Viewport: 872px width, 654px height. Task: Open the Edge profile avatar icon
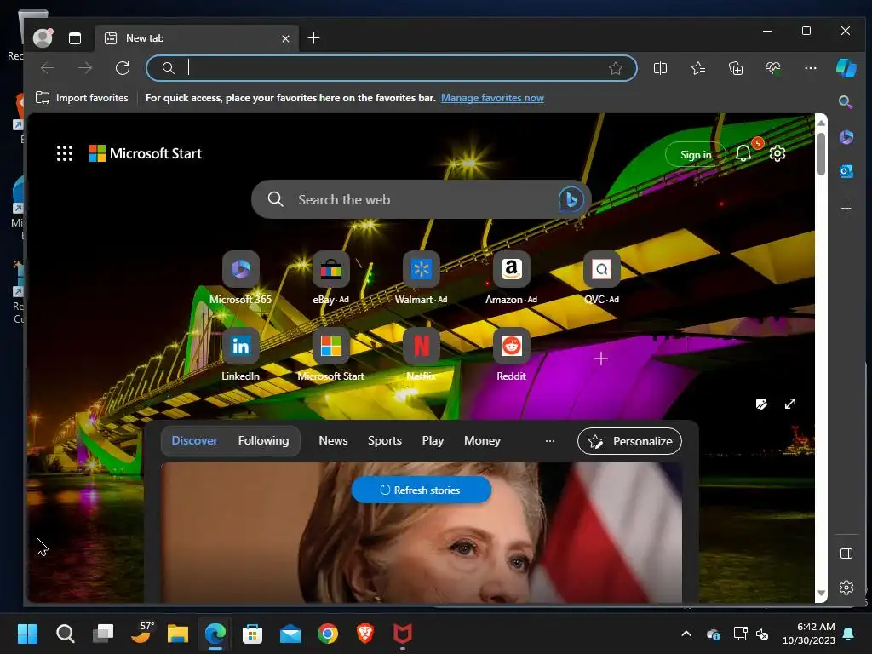click(x=43, y=37)
